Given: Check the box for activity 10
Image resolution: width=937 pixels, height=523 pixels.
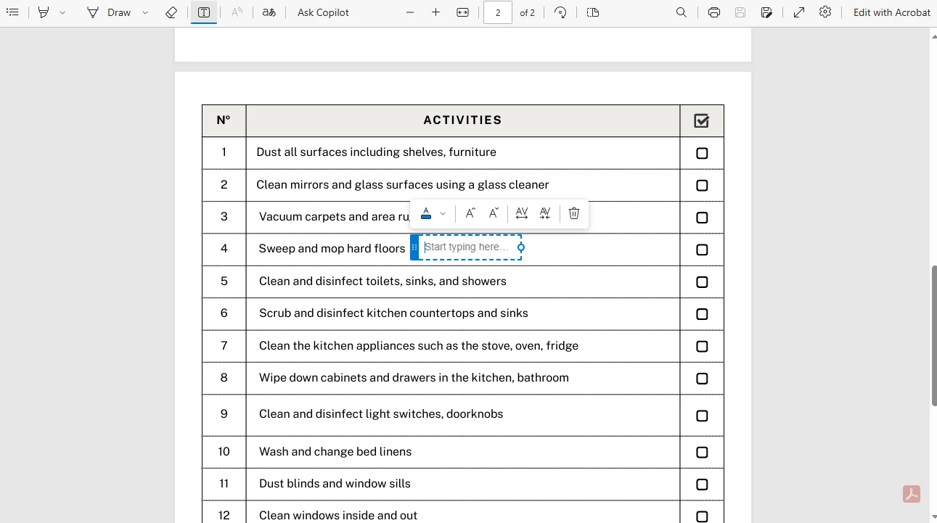Looking at the screenshot, I should [702, 453].
